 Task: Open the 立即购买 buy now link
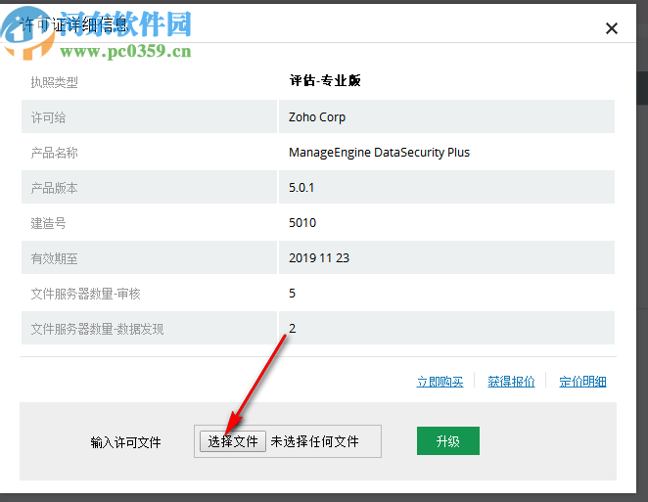[440, 382]
